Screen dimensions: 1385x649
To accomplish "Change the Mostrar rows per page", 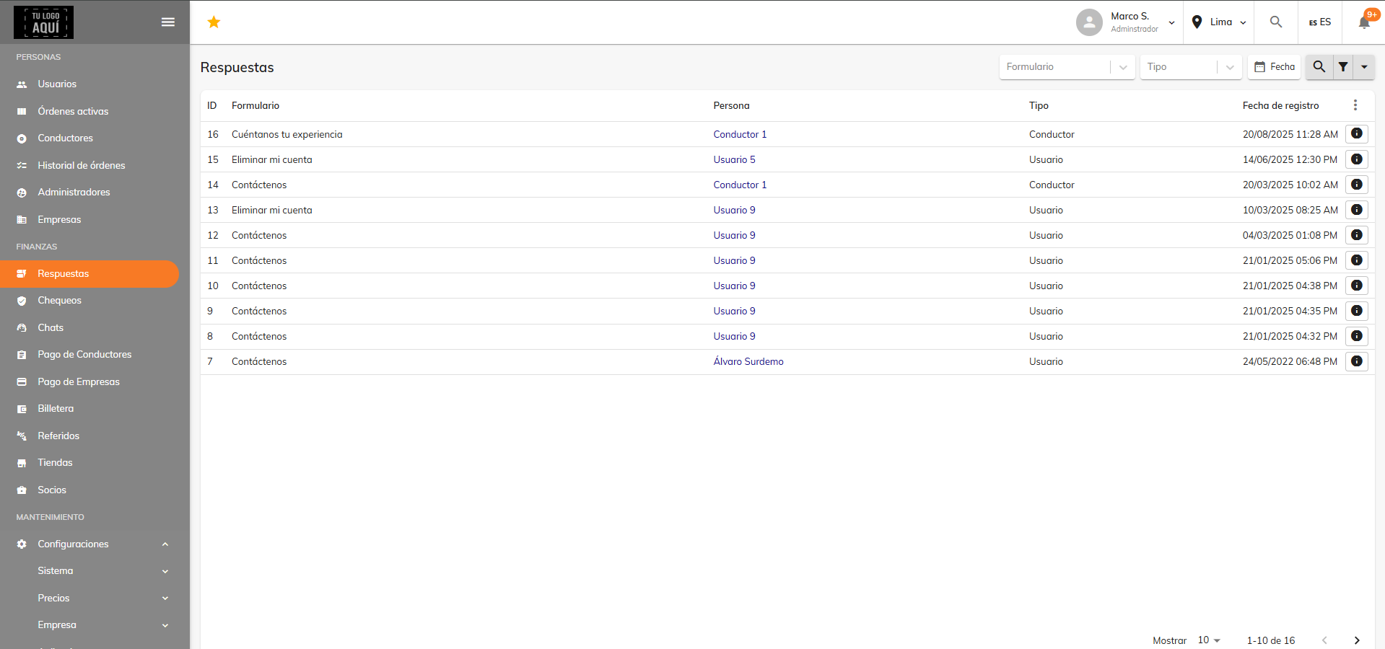I will (1209, 640).
